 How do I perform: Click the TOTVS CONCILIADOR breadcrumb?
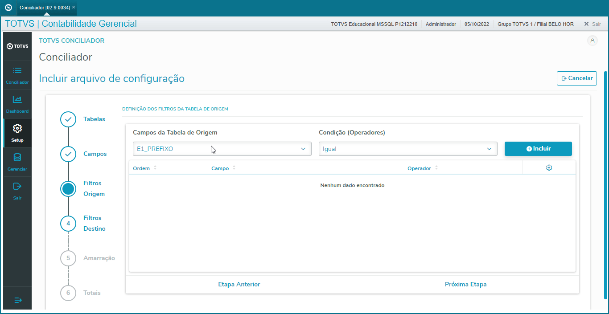[72, 41]
